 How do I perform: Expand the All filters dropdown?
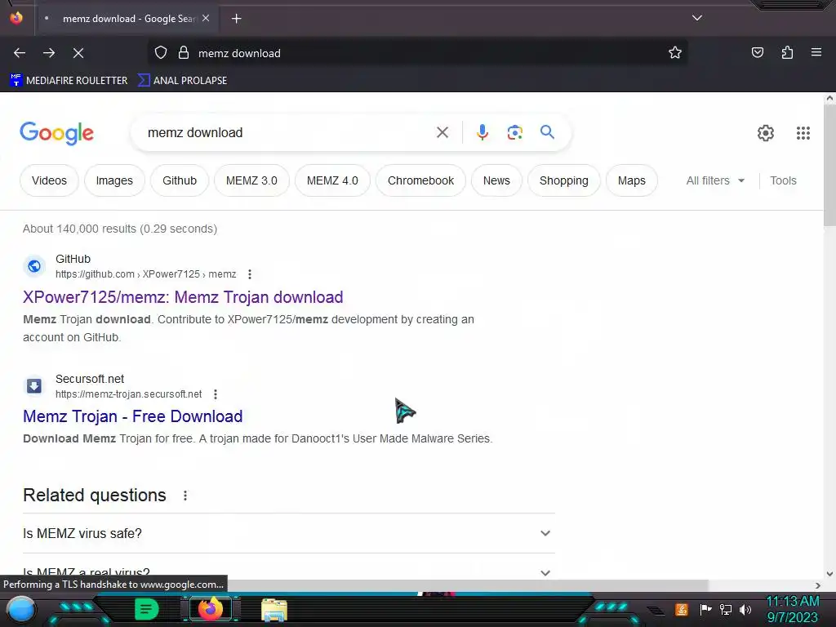pyautogui.click(x=715, y=180)
